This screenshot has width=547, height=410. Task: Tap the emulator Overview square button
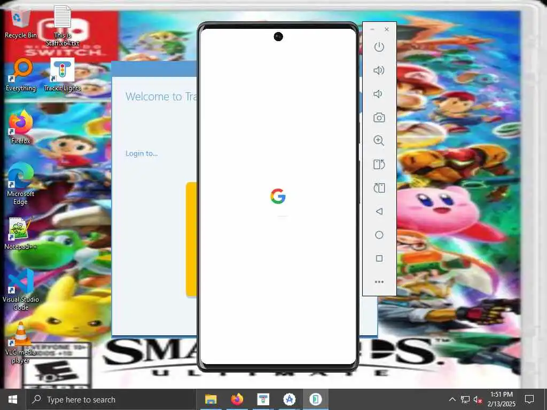tap(379, 258)
